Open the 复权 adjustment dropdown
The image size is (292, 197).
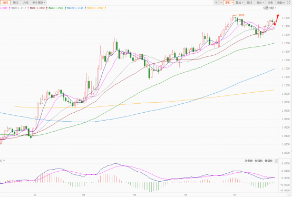tap(229, 3)
